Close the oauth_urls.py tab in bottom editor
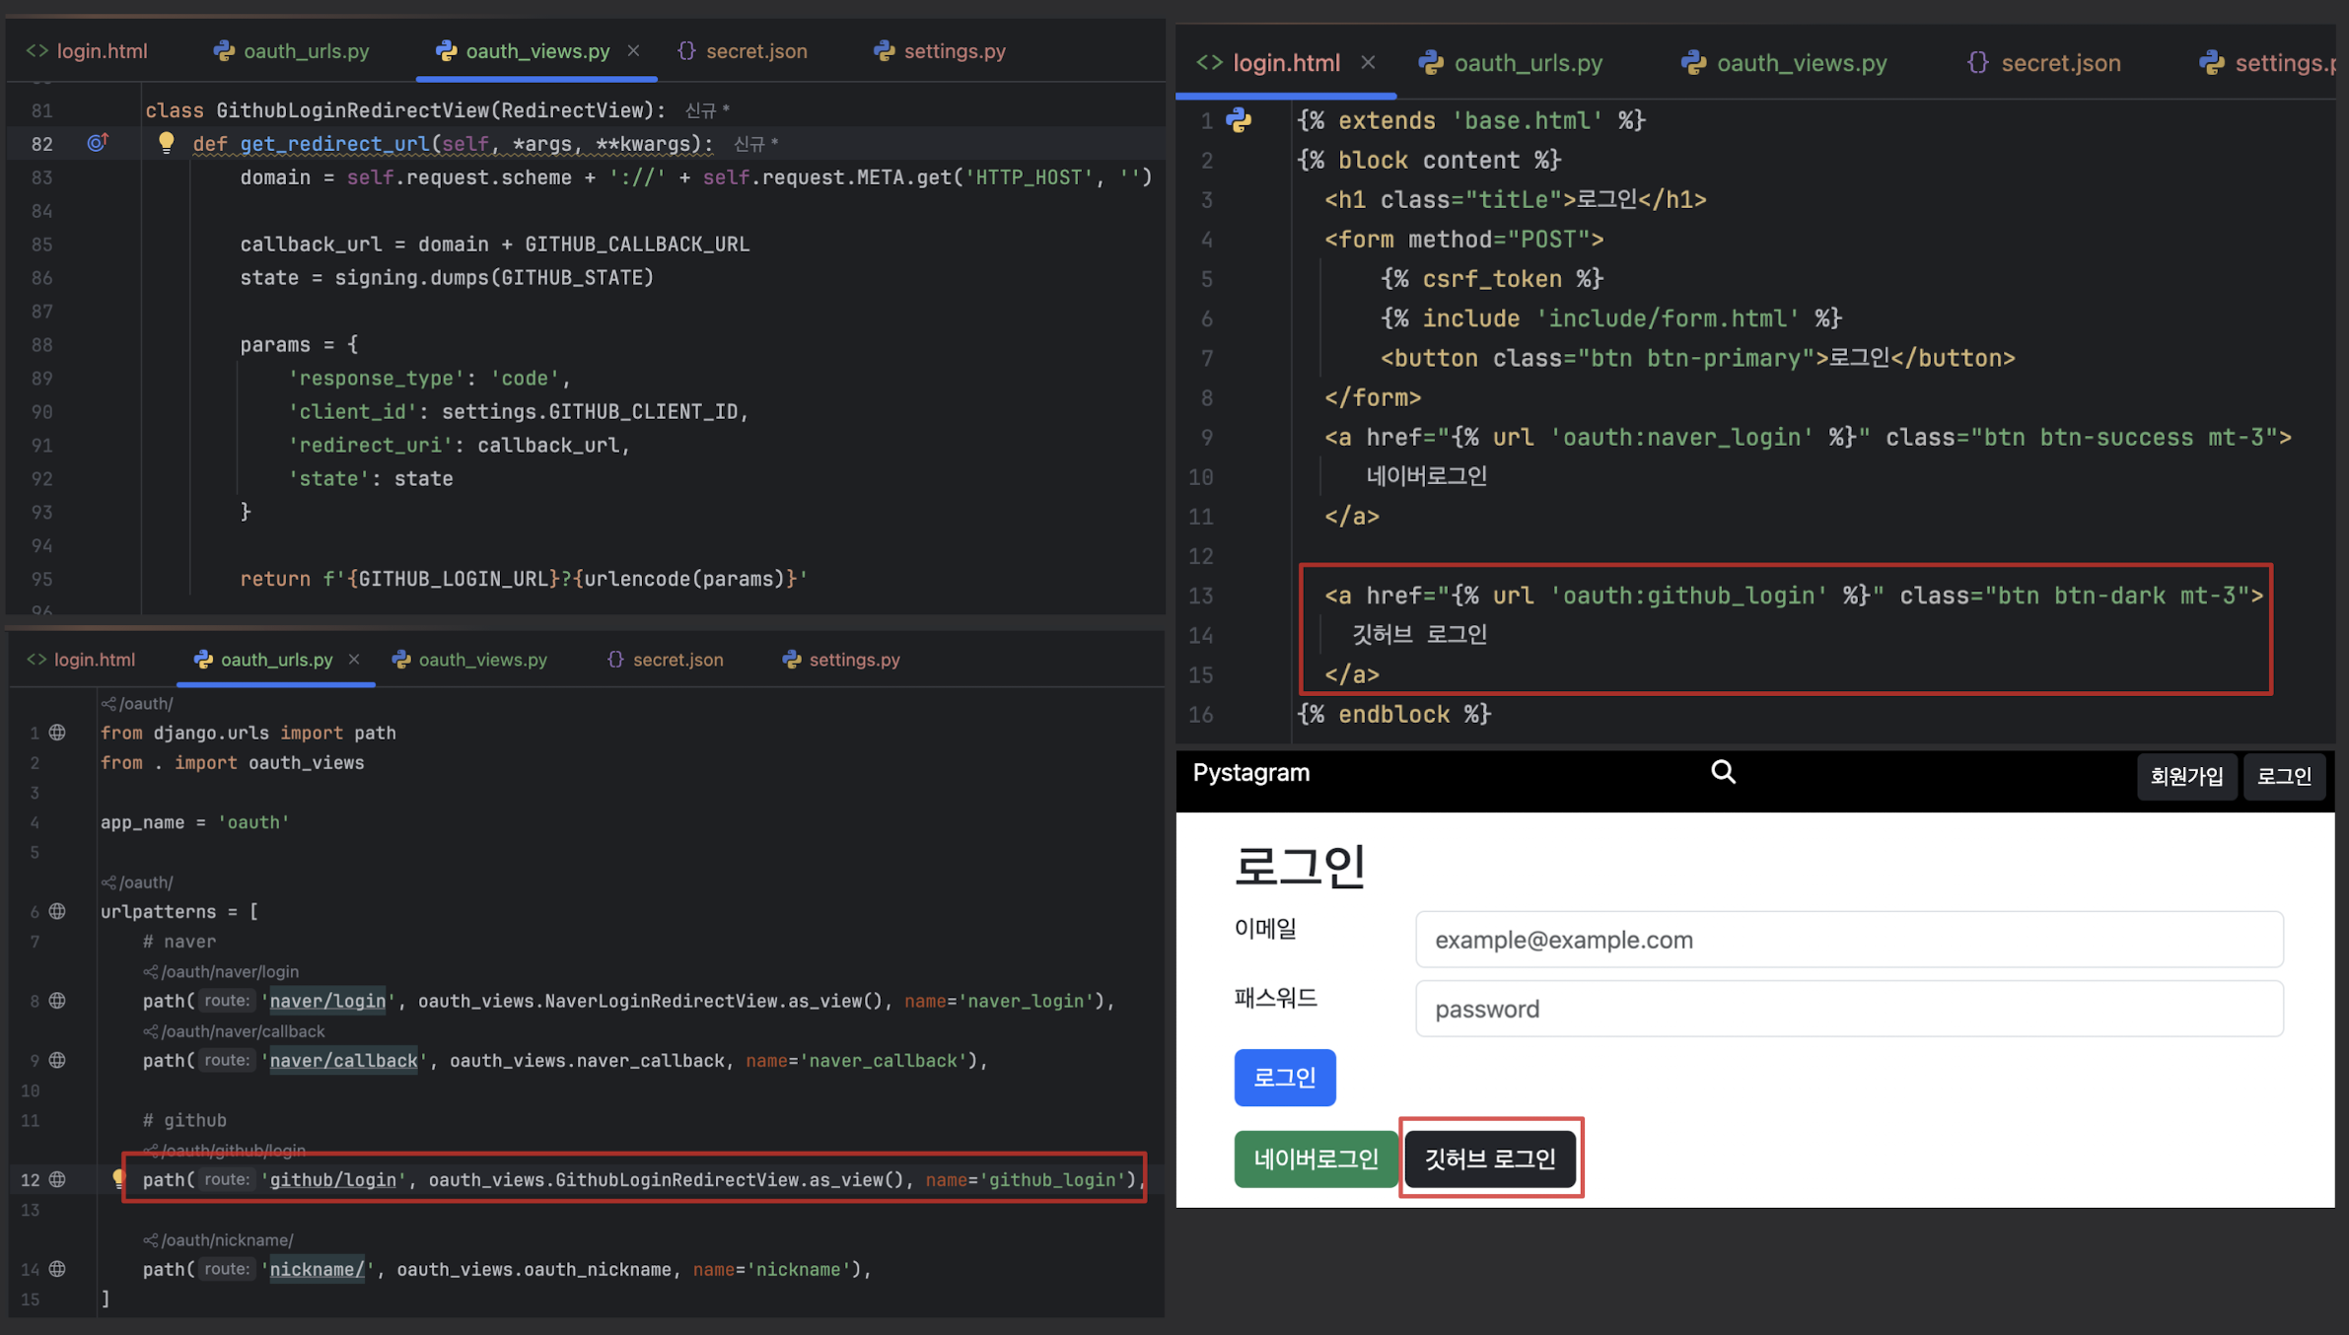 [x=354, y=660]
